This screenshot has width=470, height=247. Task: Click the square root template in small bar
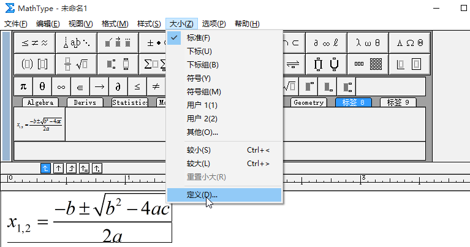point(290,86)
